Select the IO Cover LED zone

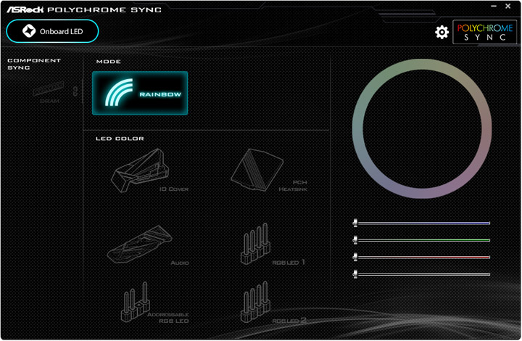click(x=149, y=170)
